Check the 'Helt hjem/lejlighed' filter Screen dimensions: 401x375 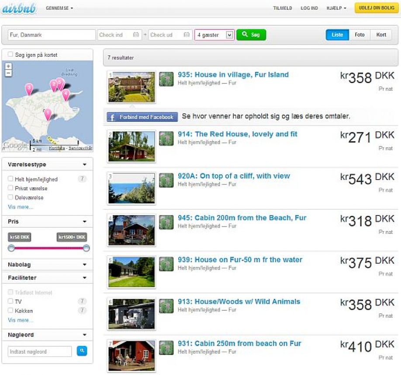click(x=10, y=179)
